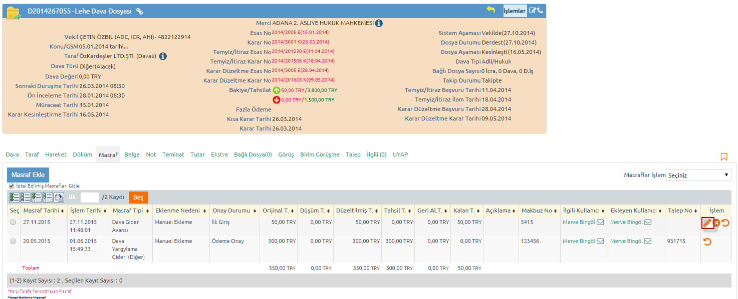Screen dimensions: 738x299
Task: Click mail icon beside Merve Bingöl, İlgili Kullanıcı row 123456
Action: pyautogui.click(x=600, y=241)
